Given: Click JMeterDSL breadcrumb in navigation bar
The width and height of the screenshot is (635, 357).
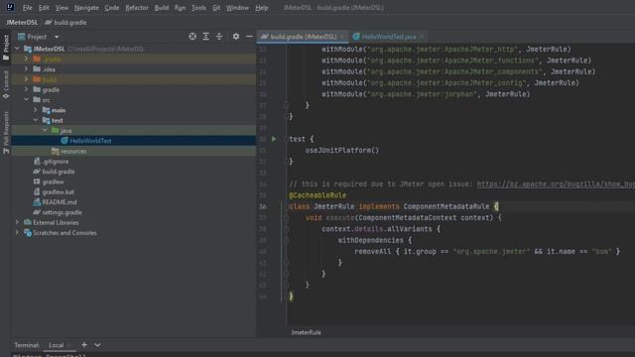Looking at the screenshot, I should 22,23.
